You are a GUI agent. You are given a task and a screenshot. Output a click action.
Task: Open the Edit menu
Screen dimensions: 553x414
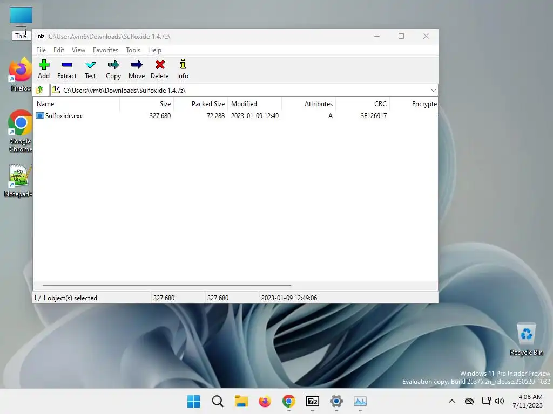coord(58,50)
